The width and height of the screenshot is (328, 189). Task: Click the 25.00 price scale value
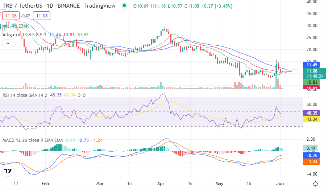pyautogui.click(x=312, y=38)
